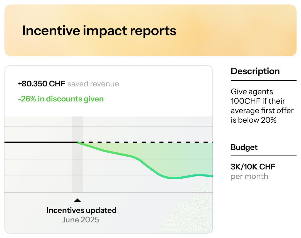This screenshot has height=238, width=301.
Task: Open the Description panel heading
Action: (x=255, y=71)
